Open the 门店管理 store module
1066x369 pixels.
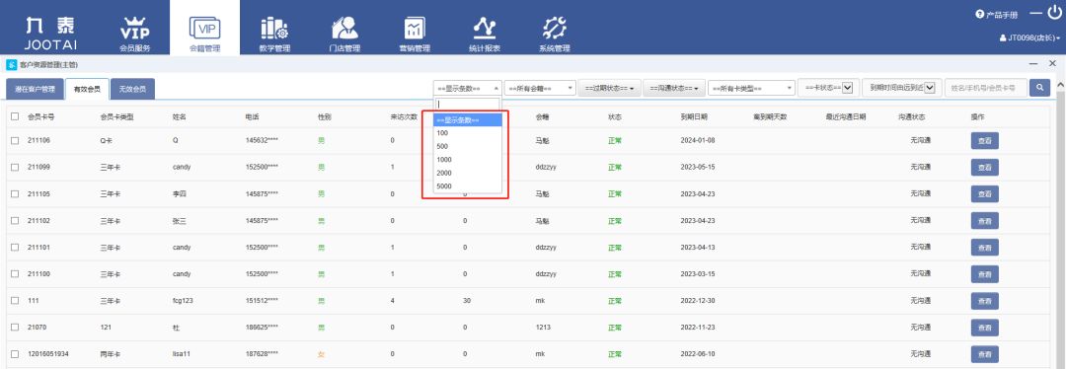(344, 34)
